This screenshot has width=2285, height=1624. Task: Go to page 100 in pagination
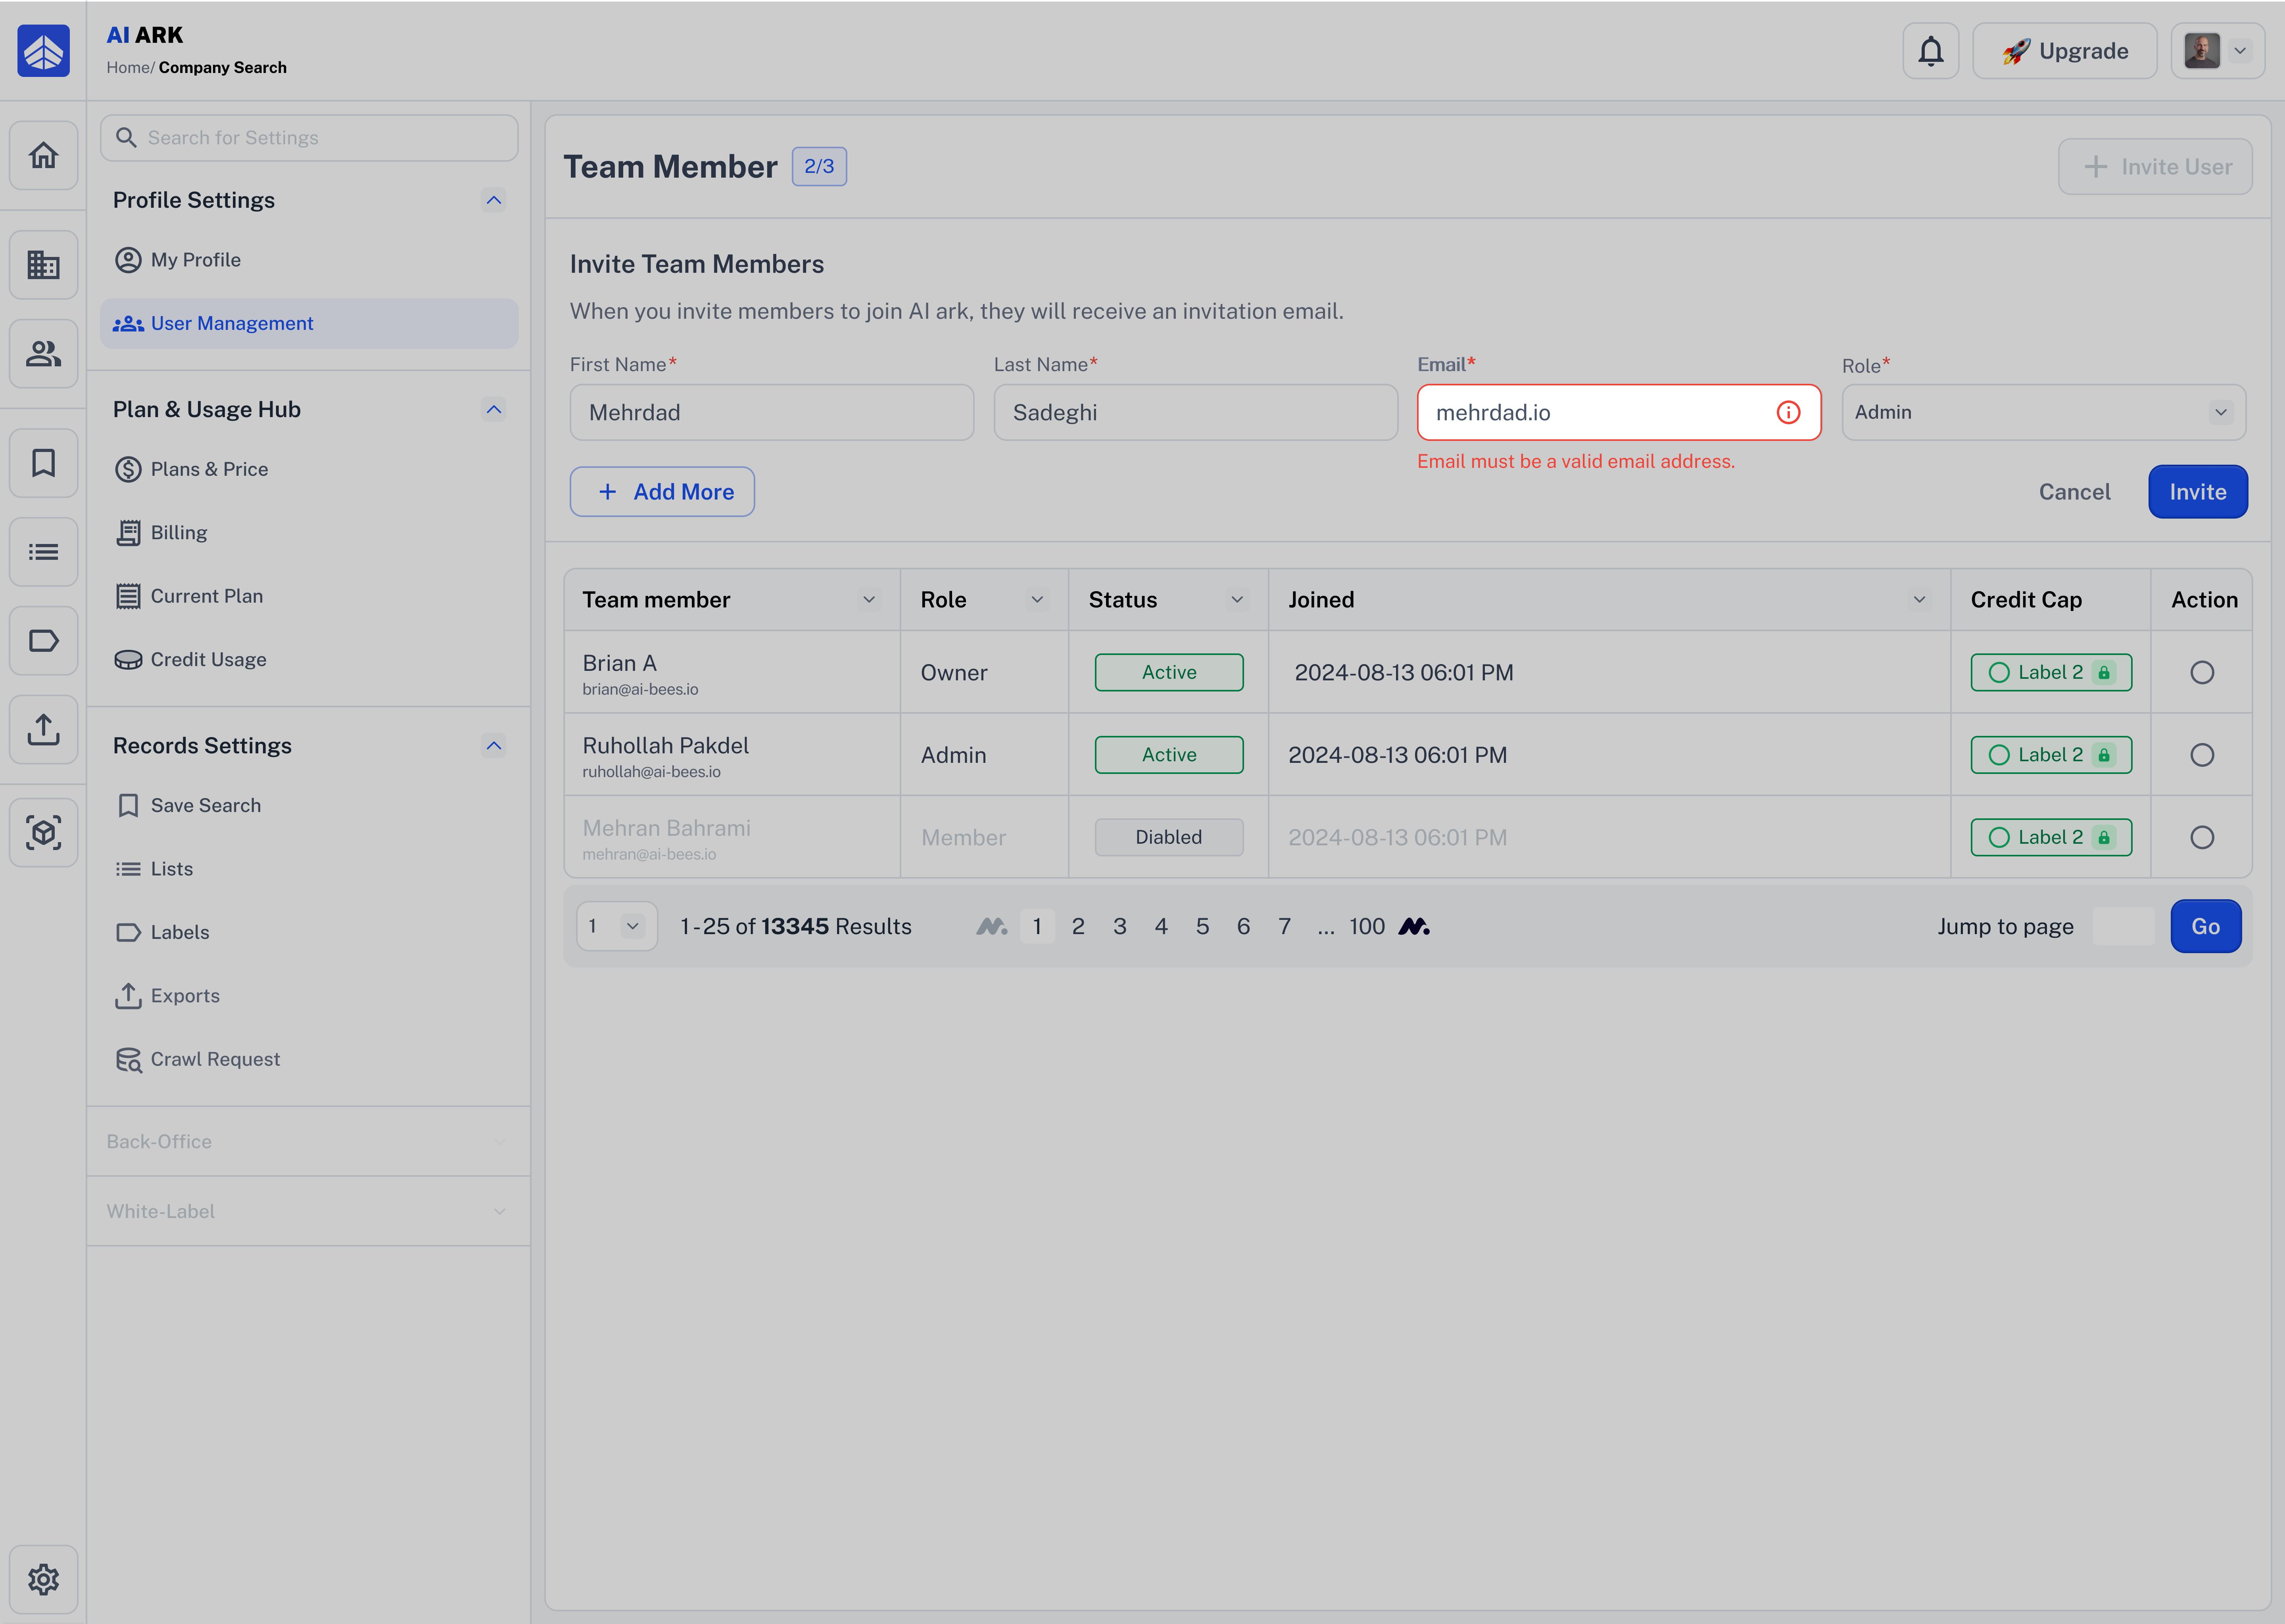coord(1367,927)
